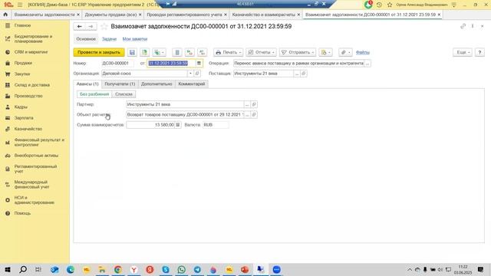Click the help question mark button
The width and height of the screenshot is (491, 276).
[479, 52]
